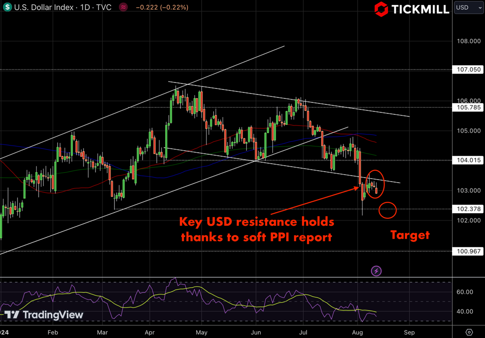Click the Apr date label
485x338 pixels.
point(149,332)
